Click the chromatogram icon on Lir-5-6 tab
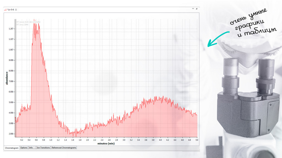This screenshot has height=158, width=282. [5, 9]
